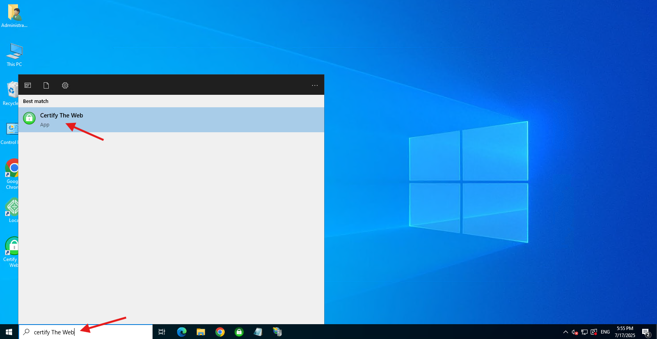The height and width of the screenshot is (339, 657).
Task: Open the network status tray icon
Action: pyautogui.click(x=584, y=332)
